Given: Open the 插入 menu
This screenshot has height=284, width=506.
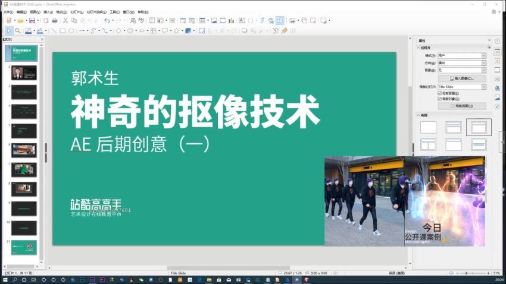Looking at the screenshot, I should [48, 12].
